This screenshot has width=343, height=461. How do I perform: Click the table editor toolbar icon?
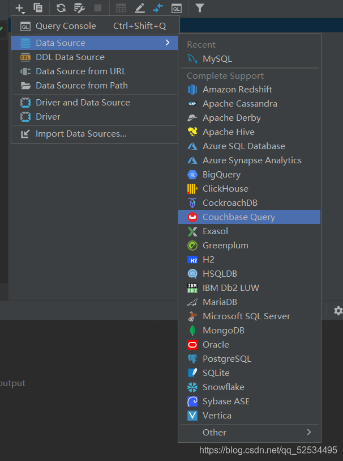(x=121, y=9)
